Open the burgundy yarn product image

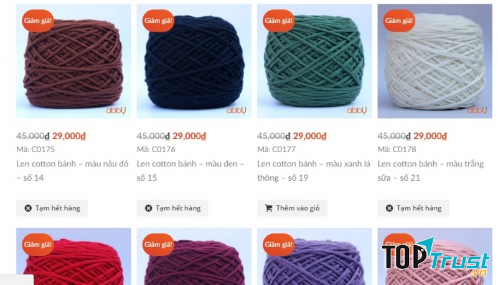tap(194, 256)
